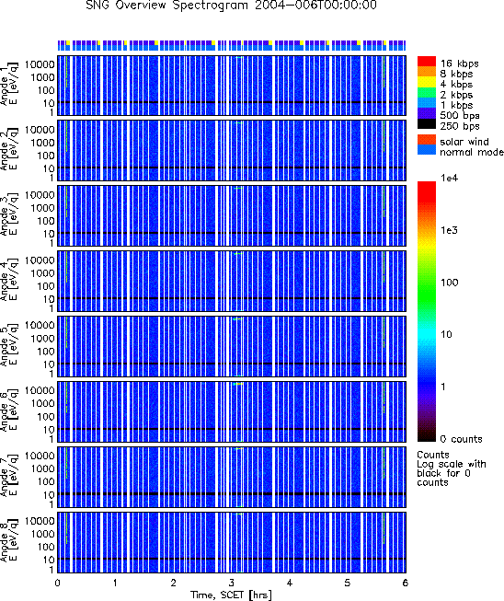Click the time axis tick label '6'
The width and height of the screenshot is (504, 601).
(406, 584)
